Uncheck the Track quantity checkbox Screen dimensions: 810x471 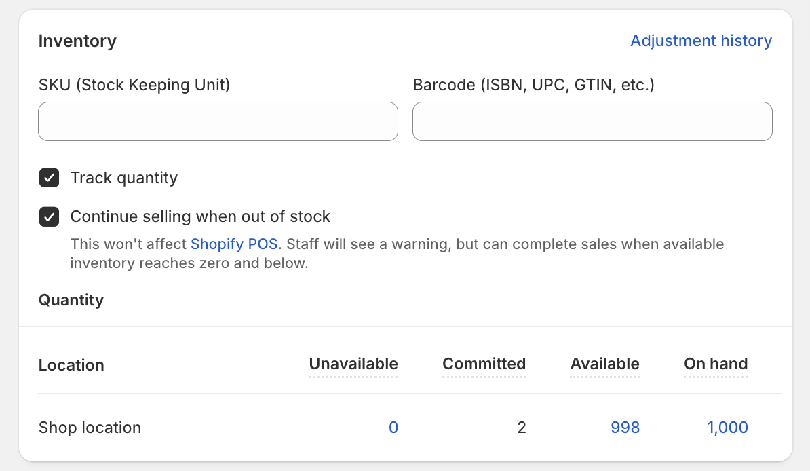50,178
